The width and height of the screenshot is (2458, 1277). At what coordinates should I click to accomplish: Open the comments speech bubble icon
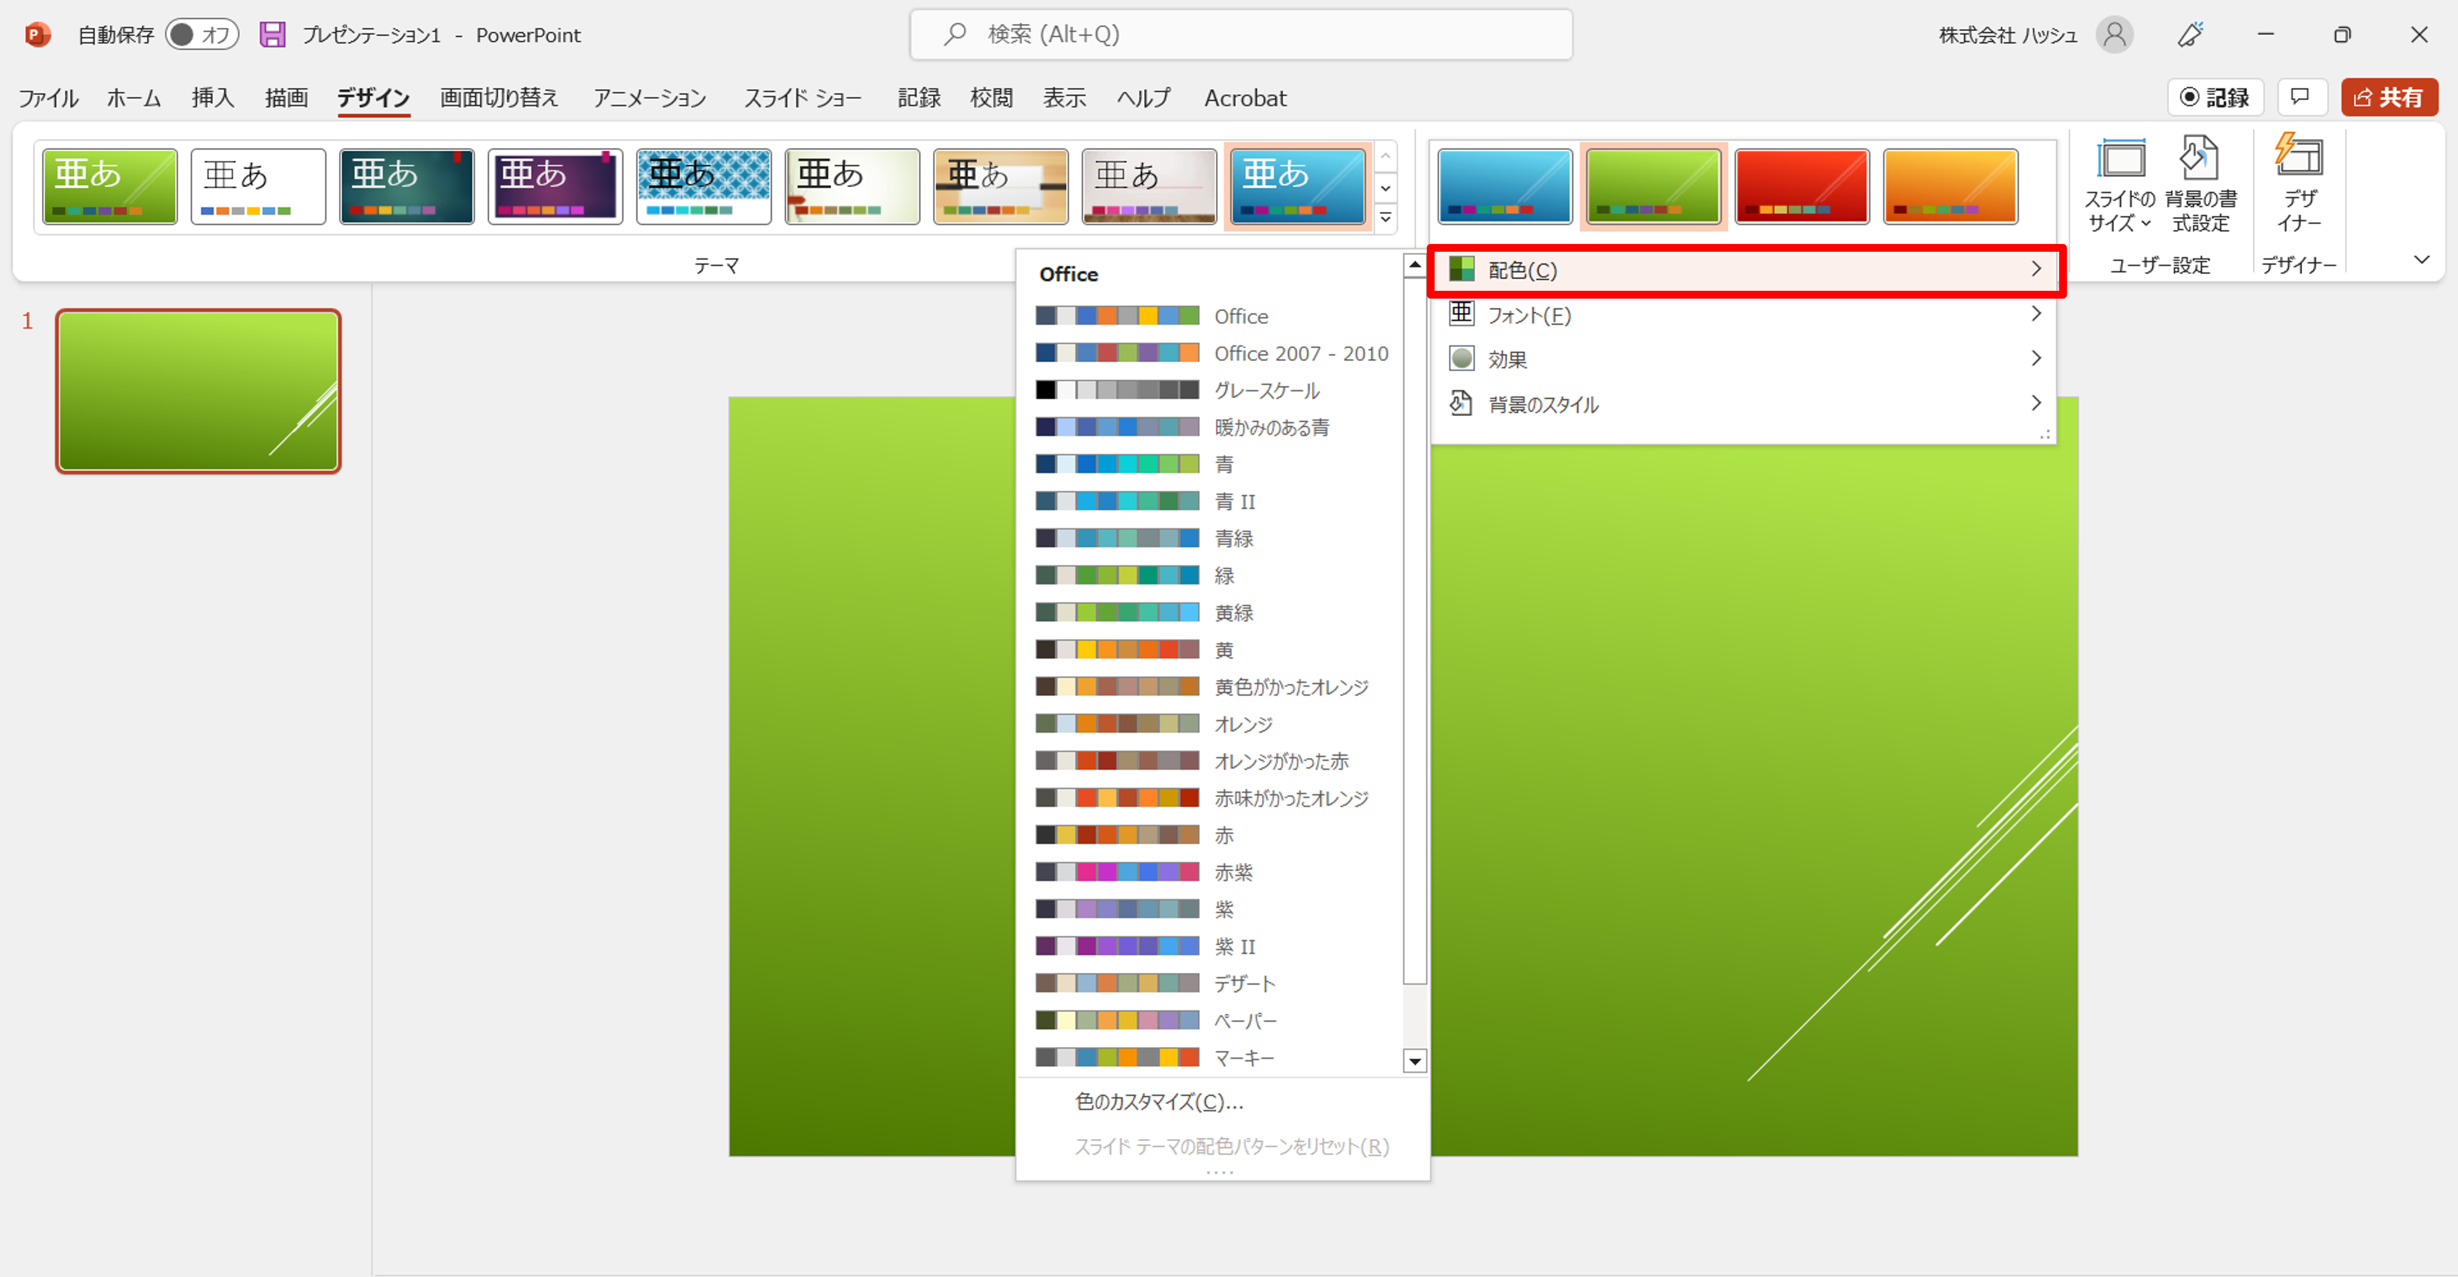[2300, 97]
